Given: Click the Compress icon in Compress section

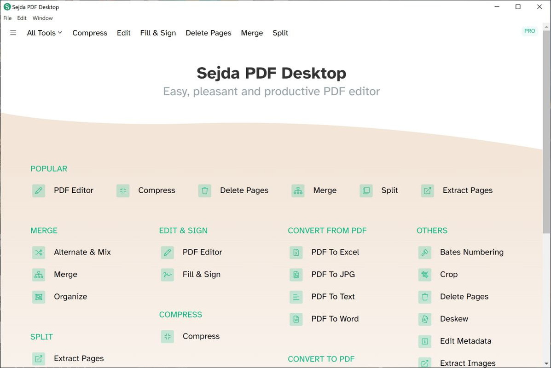Looking at the screenshot, I should pos(167,337).
